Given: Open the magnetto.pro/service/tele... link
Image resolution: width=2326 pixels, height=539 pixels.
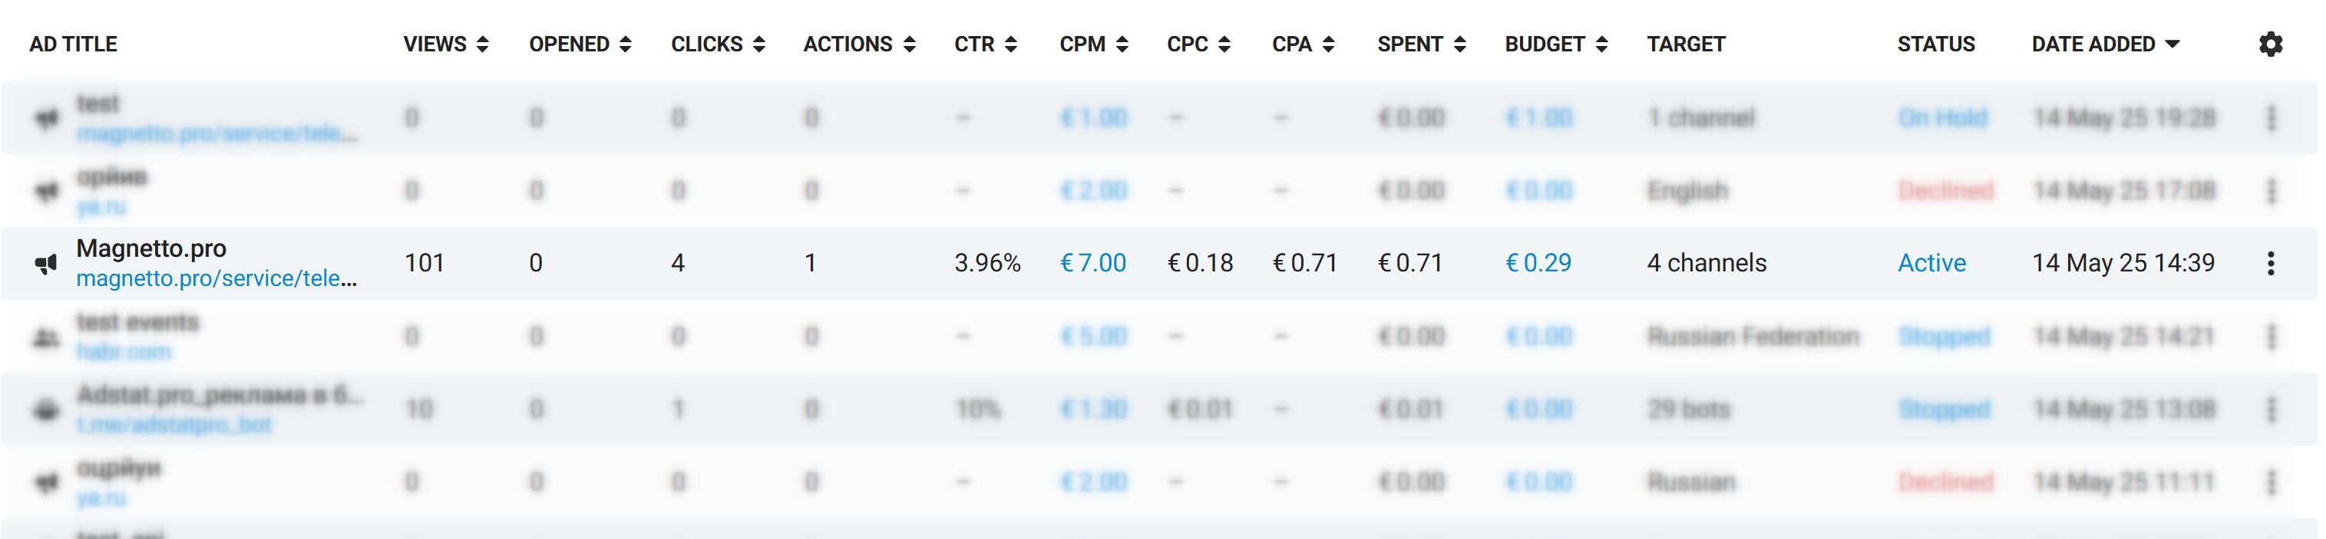Looking at the screenshot, I should click(216, 278).
